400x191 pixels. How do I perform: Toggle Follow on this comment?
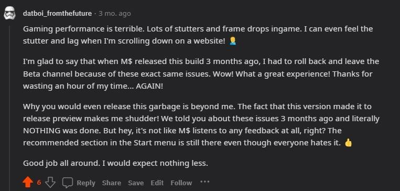181,183
